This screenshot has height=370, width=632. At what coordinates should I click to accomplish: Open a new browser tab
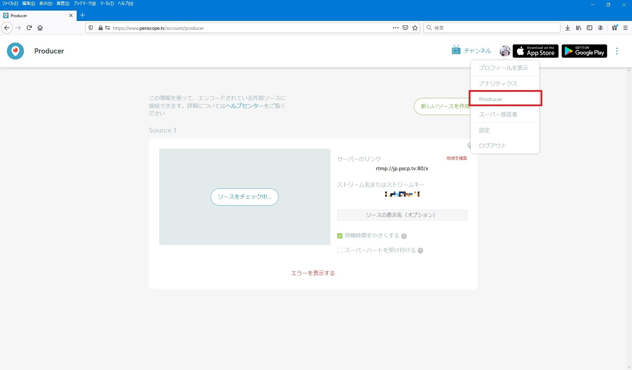pyautogui.click(x=83, y=15)
